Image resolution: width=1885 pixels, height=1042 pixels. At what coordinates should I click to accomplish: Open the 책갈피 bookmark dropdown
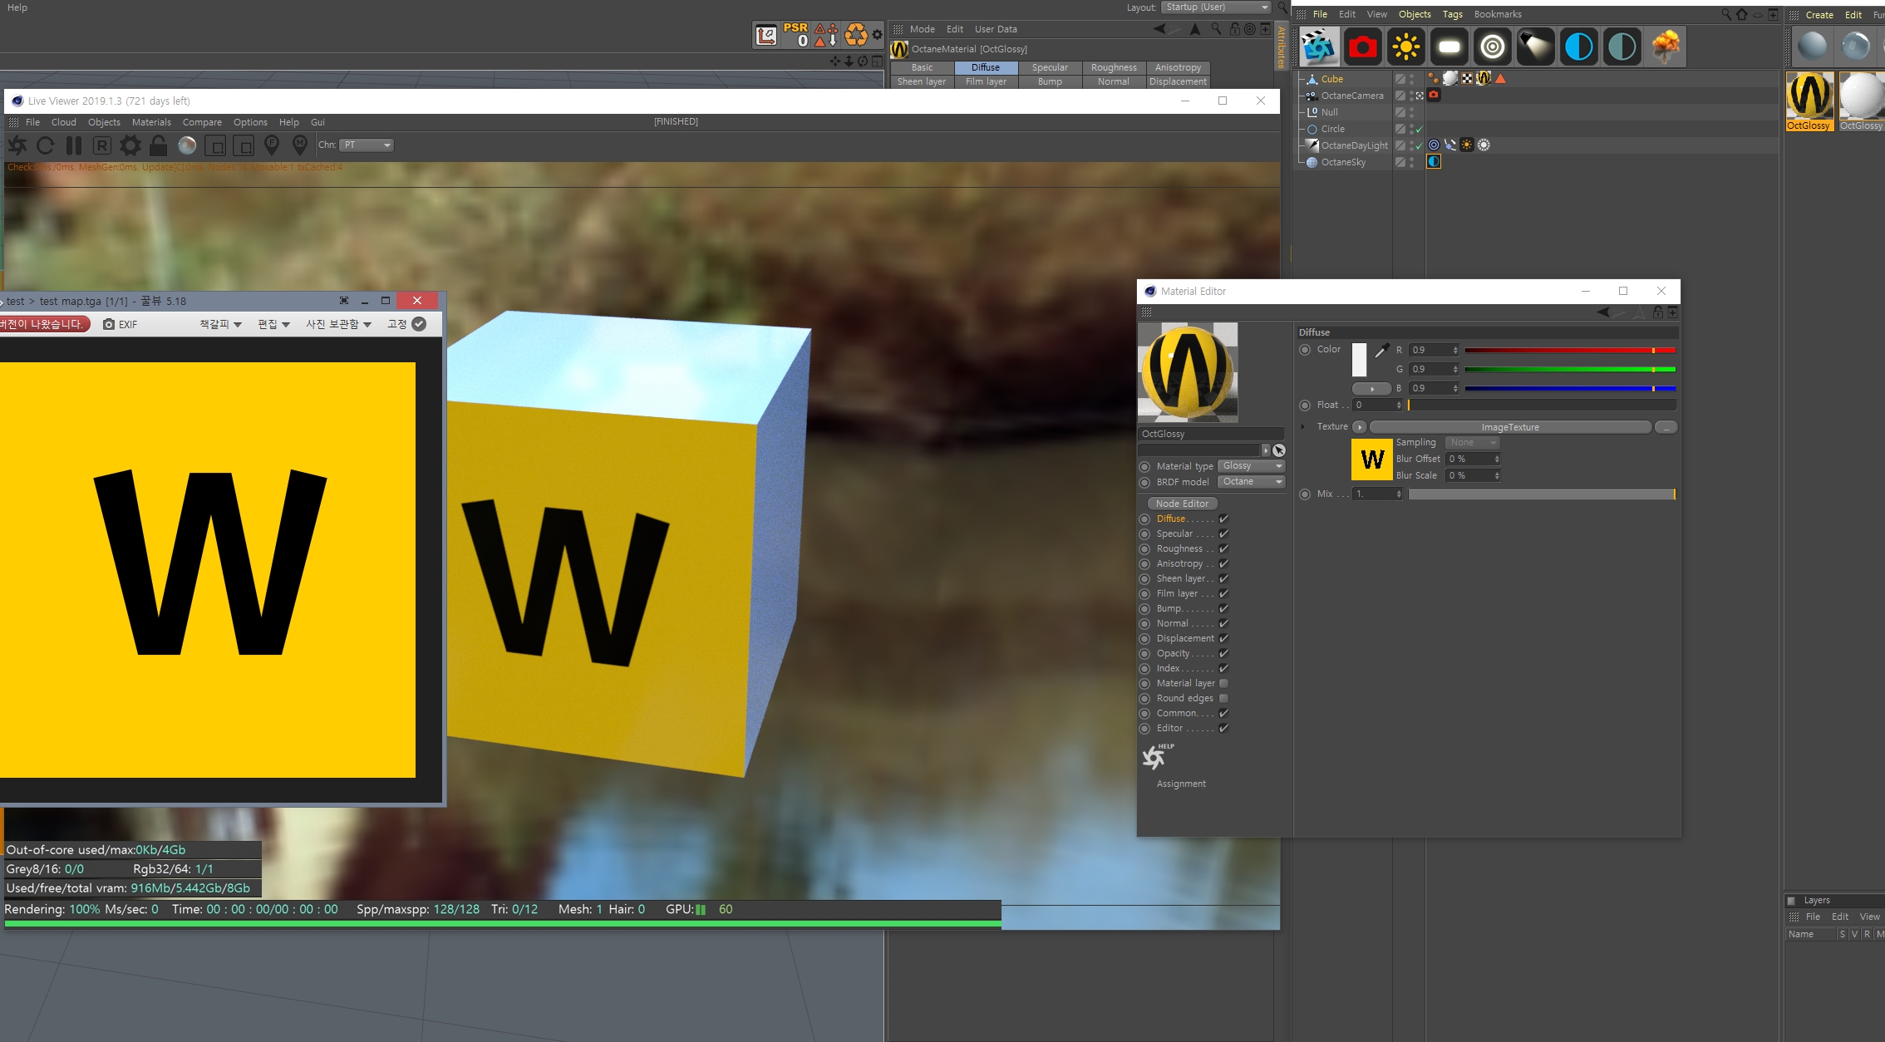coord(220,324)
